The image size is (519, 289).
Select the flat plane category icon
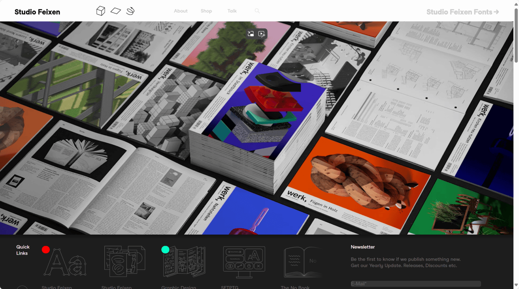click(x=115, y=11)
